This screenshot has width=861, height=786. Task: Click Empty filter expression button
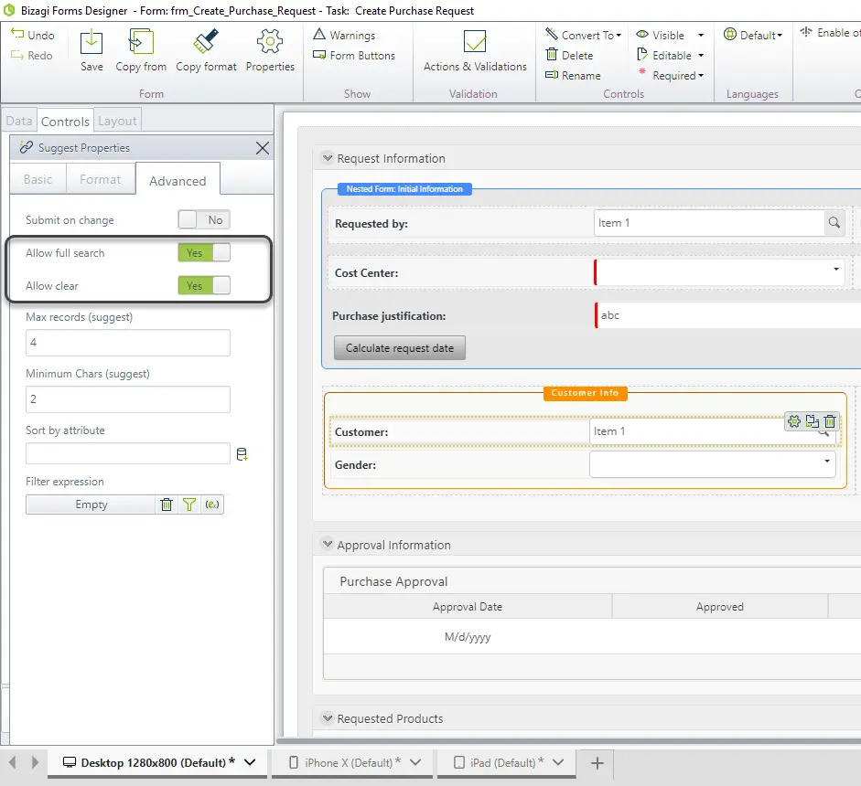[91, 505]
